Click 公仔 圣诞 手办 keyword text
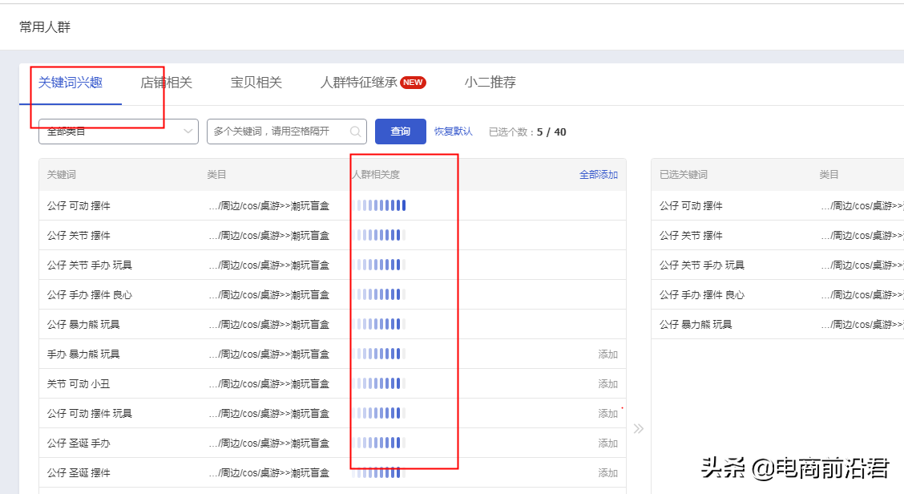Screen dimensions: 904x494 (79, 443)
